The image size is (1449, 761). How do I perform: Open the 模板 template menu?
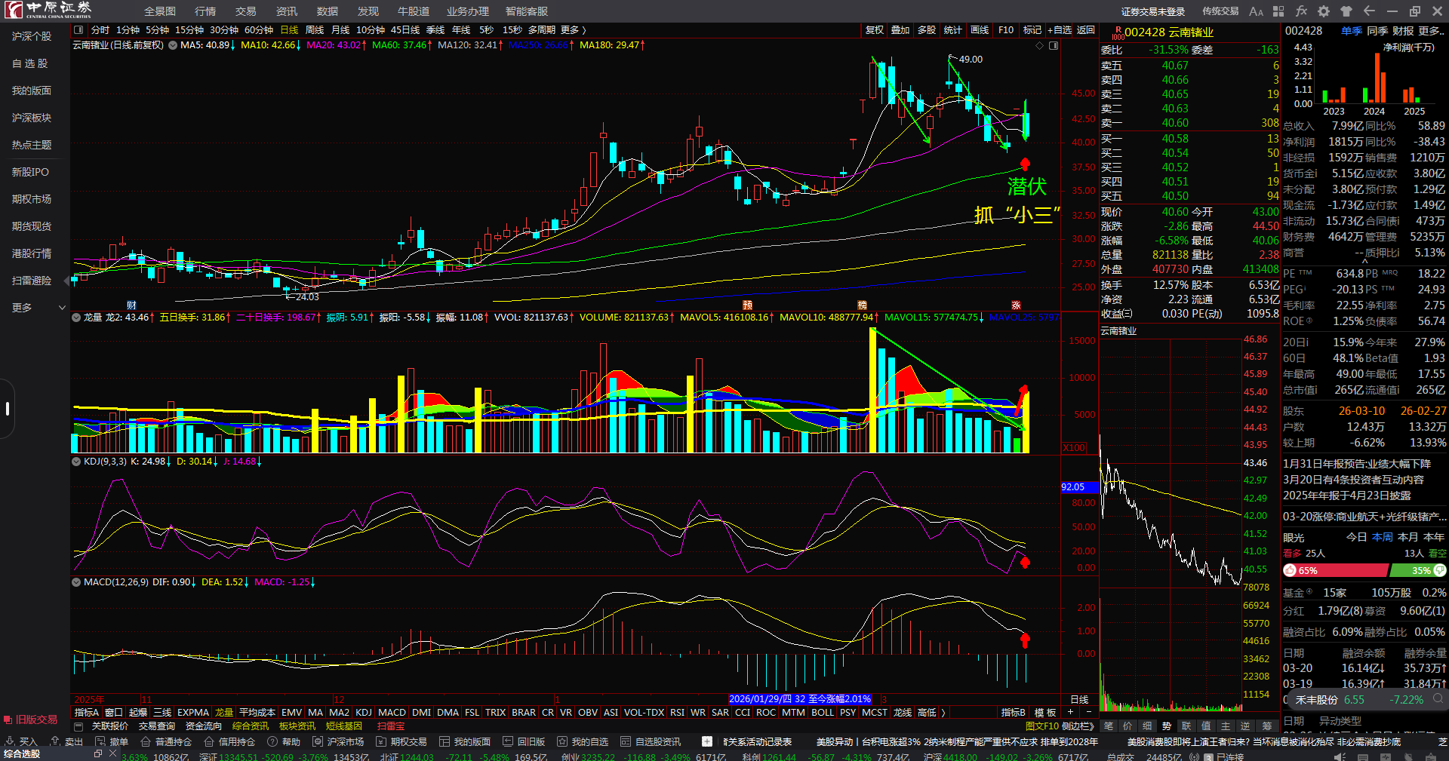pos(1045,712)
